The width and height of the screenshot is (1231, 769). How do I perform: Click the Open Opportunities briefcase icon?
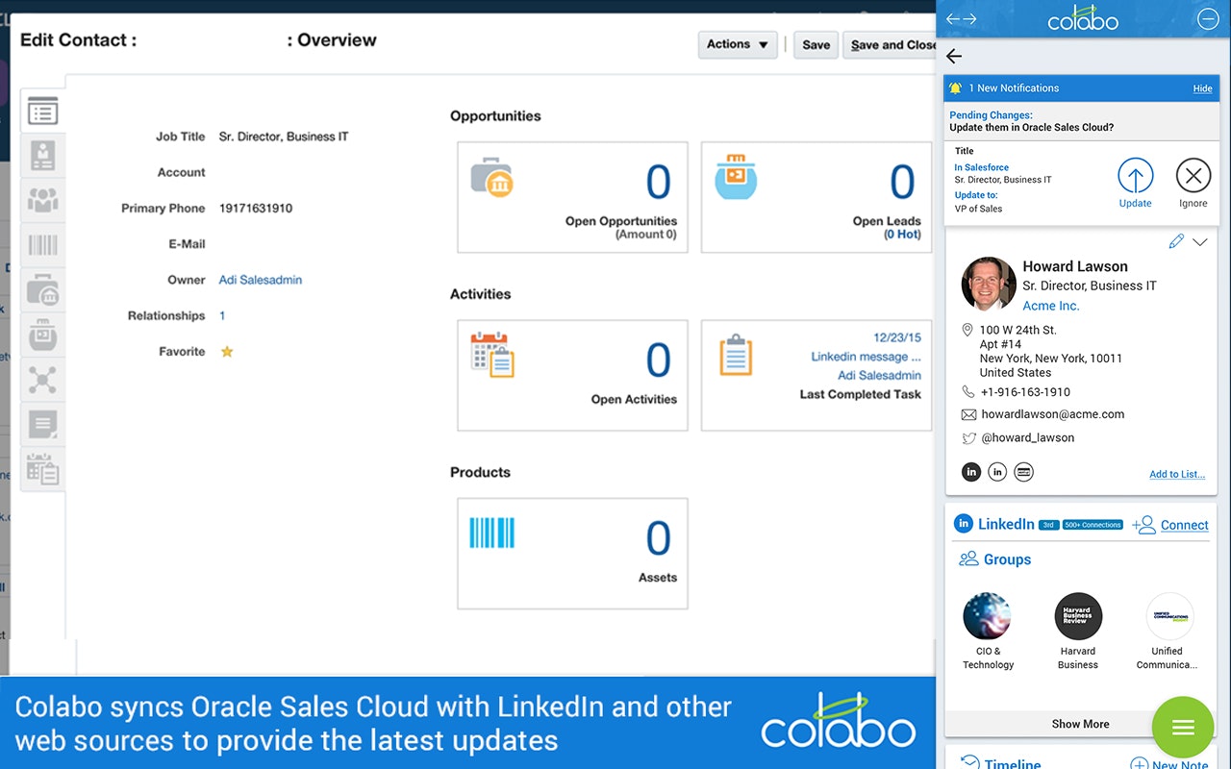coord(490,179)
